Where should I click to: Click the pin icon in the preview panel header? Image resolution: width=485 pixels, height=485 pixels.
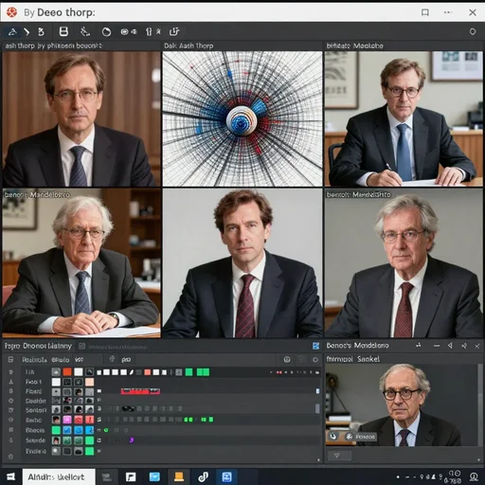click(x=464, y=346)
